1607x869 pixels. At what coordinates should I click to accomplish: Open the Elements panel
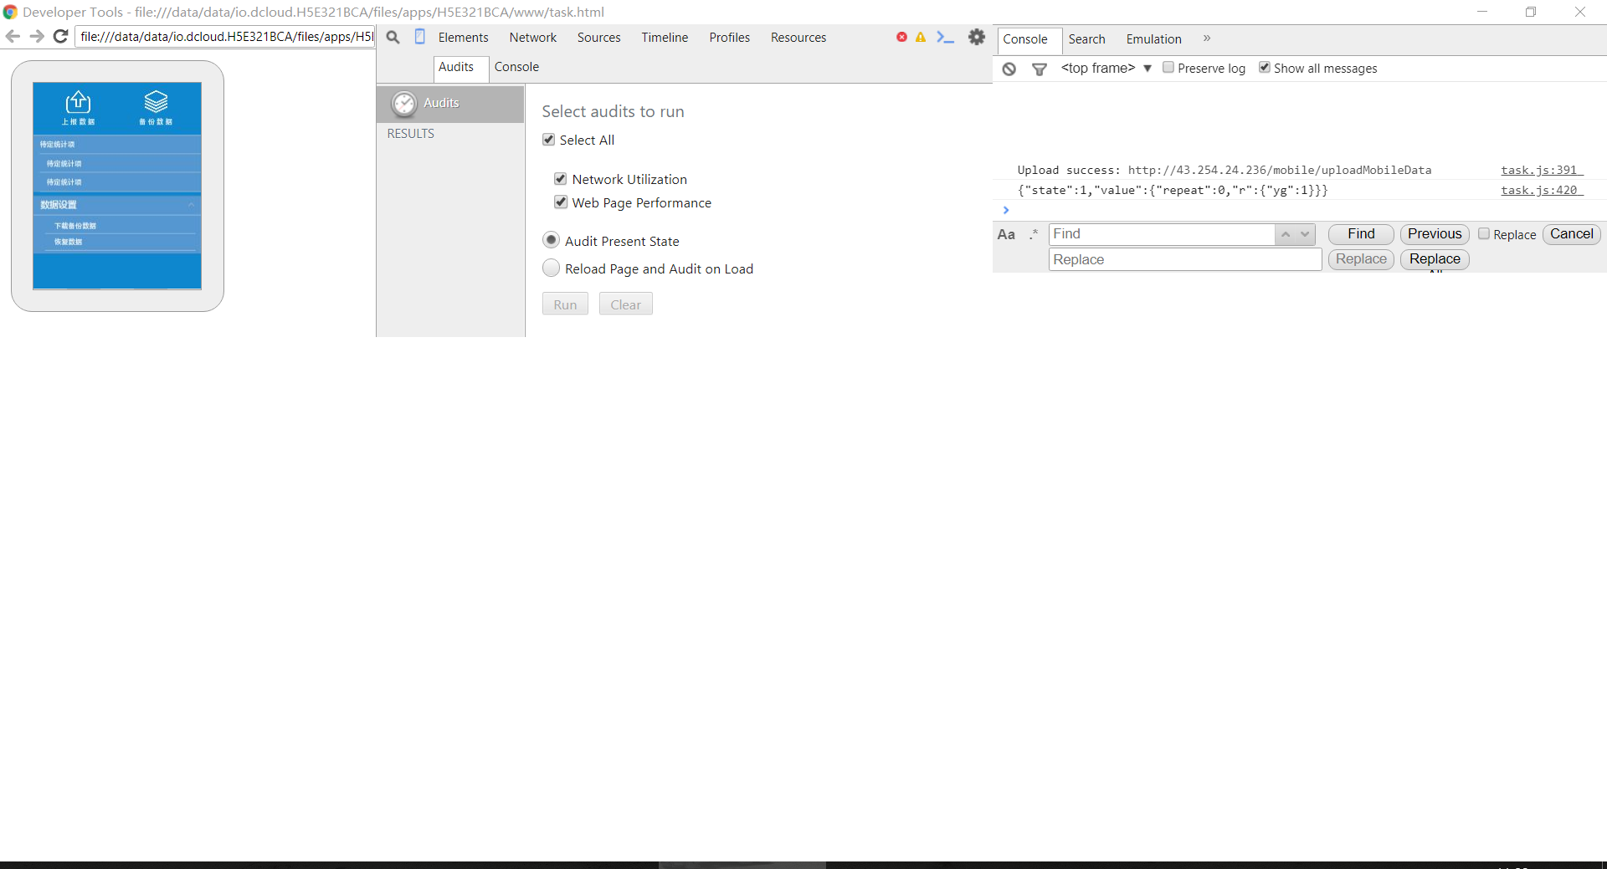tap(463, 38)
